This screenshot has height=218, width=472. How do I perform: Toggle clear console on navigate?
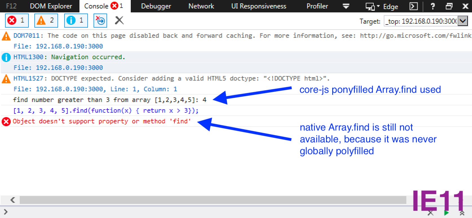[100, 20]
